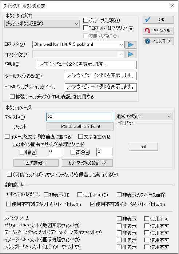Image resolution: width=179 pixels, height=254 pixels.
Task: Open ヘルプ(H) with the question mark icon
Action: pyautogui.click(x=158, y=41)
